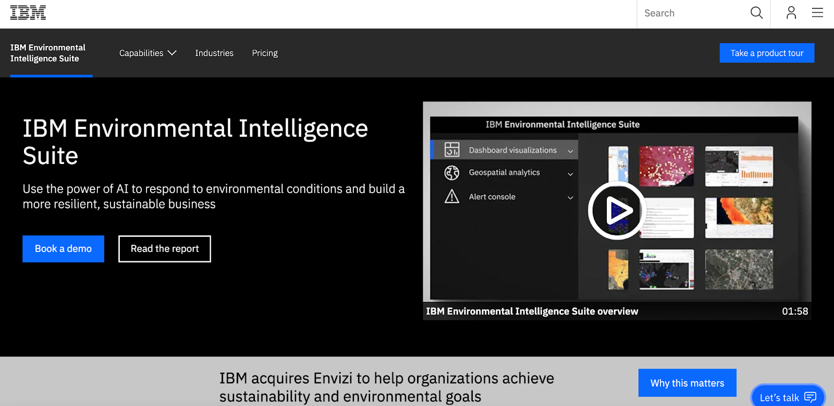Expand the Geospatial analytics chevron
Viewport: 834px width, 406px height.
click(x=570, y=174)
